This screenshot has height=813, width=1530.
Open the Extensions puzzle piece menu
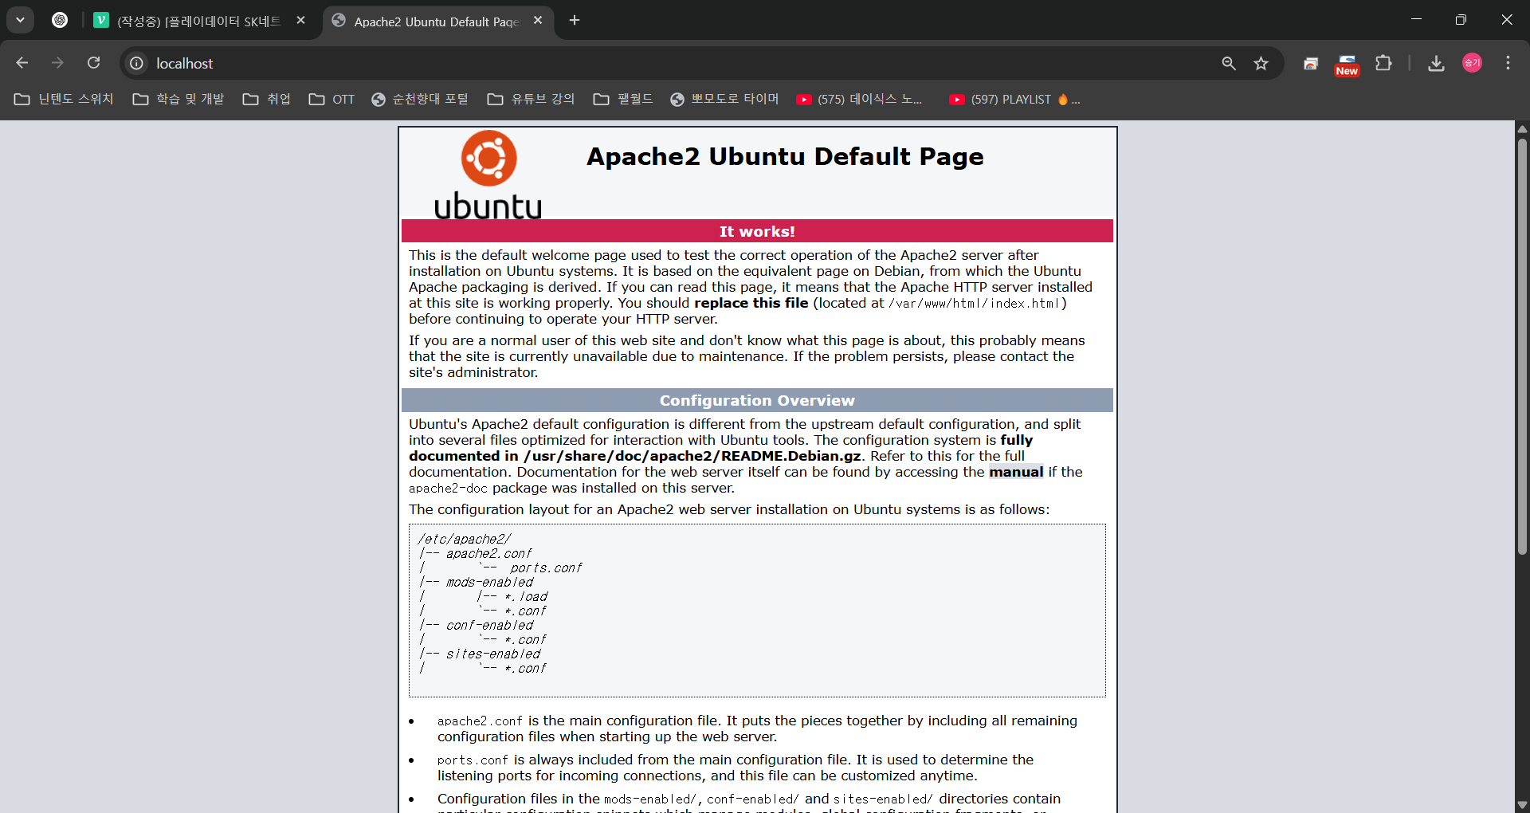1384,63
